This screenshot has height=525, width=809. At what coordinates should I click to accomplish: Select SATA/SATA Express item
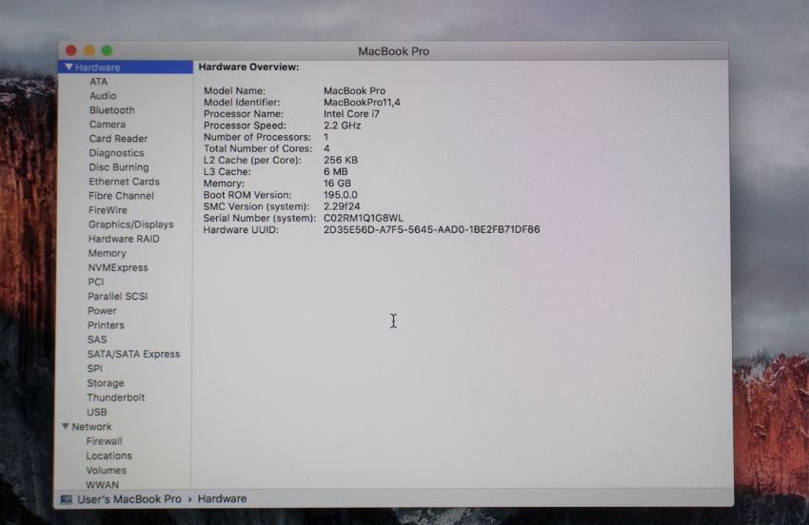(x=133, y=354)
